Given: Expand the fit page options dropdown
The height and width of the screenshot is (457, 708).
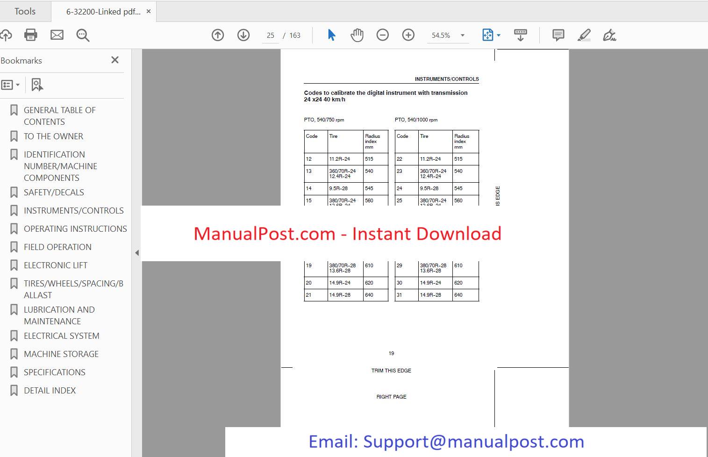Looking at the screenshot, I should point(499,36).
